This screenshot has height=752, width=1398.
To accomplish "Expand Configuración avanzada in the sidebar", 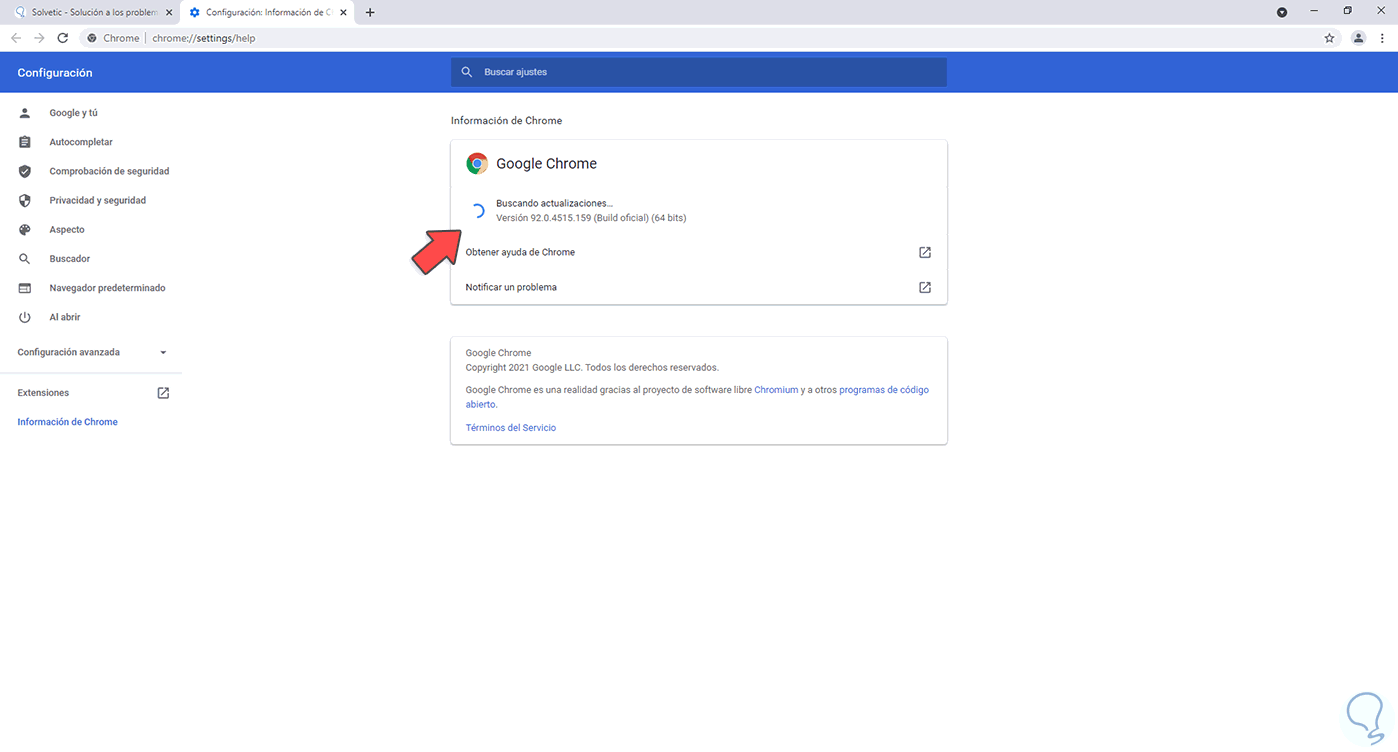I will click(91, 352).
